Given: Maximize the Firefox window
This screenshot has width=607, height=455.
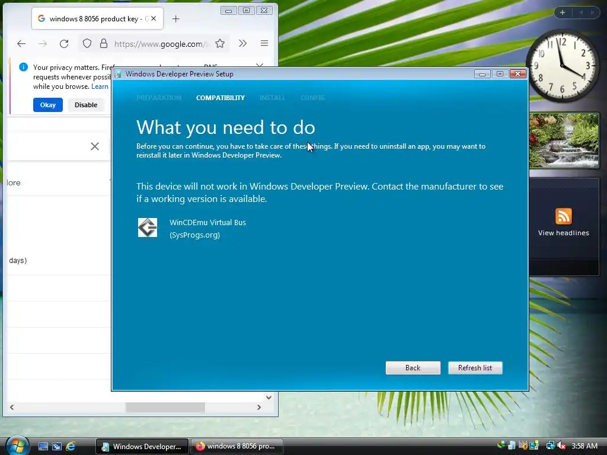Looking at the screenshot, I should pyautogui.click(x=246, y=11).
